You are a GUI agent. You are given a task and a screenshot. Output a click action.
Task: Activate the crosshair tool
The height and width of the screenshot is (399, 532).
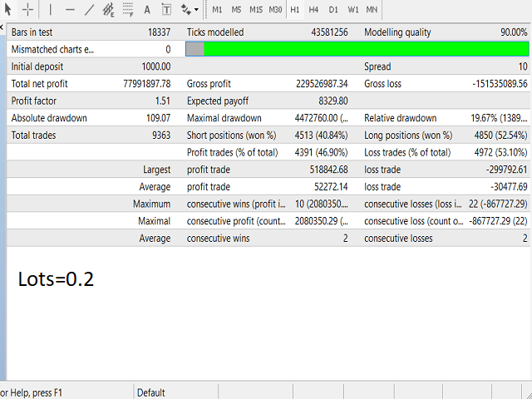[27, 9]
